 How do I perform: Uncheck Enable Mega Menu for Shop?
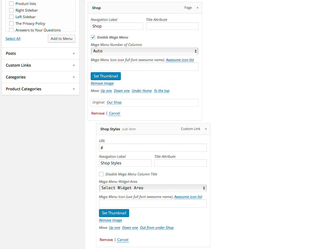click(x=93, y=37)
